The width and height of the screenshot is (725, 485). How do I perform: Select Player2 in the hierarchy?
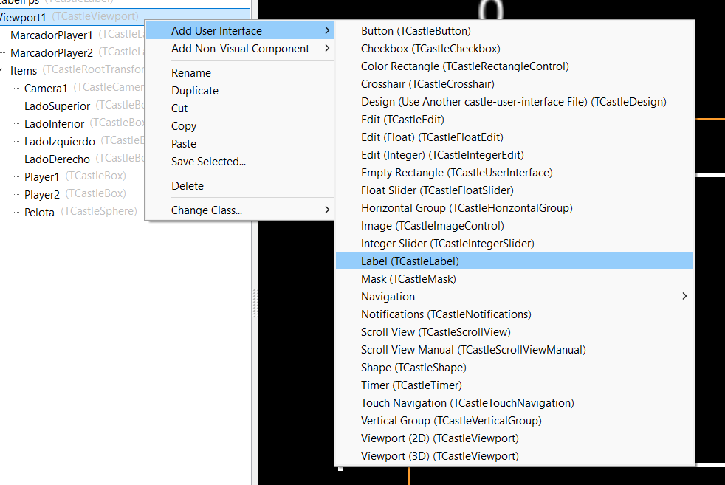pos(41,195)
